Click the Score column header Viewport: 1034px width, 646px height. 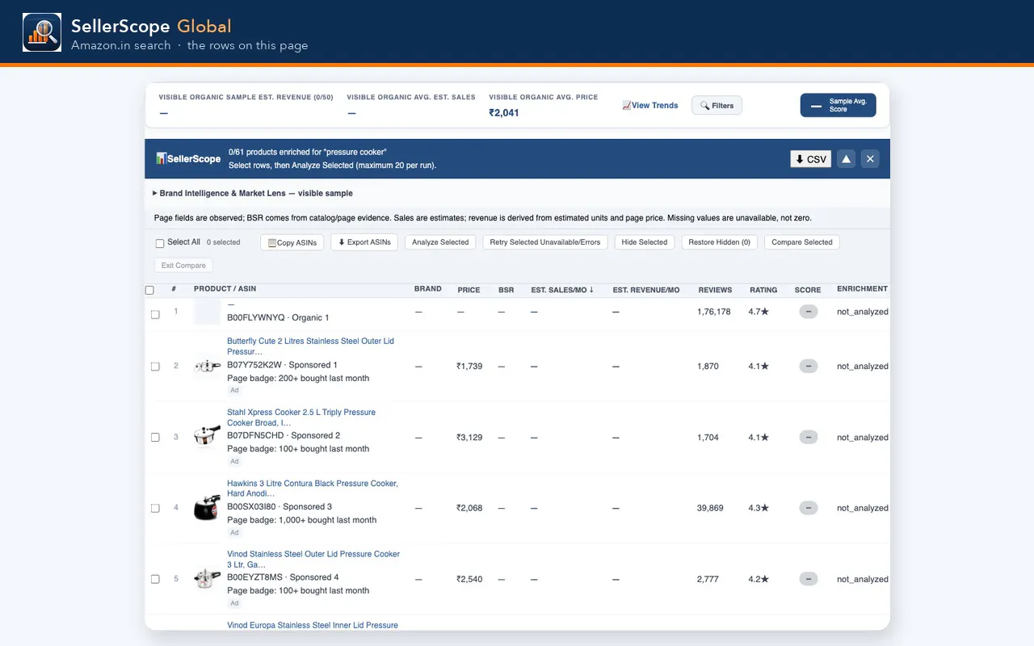pos(808,290)
